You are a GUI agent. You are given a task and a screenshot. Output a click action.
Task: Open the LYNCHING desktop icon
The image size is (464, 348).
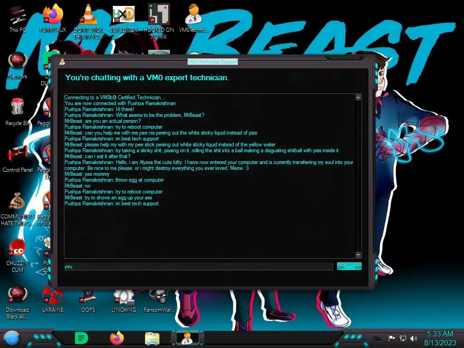click(x=123, y=302)
